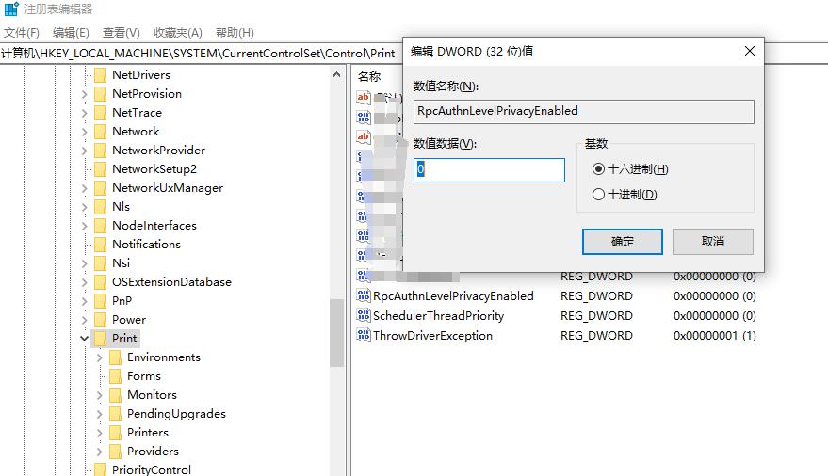
Task: Click the PriorityControl folder icon
Action: (100, 470)
